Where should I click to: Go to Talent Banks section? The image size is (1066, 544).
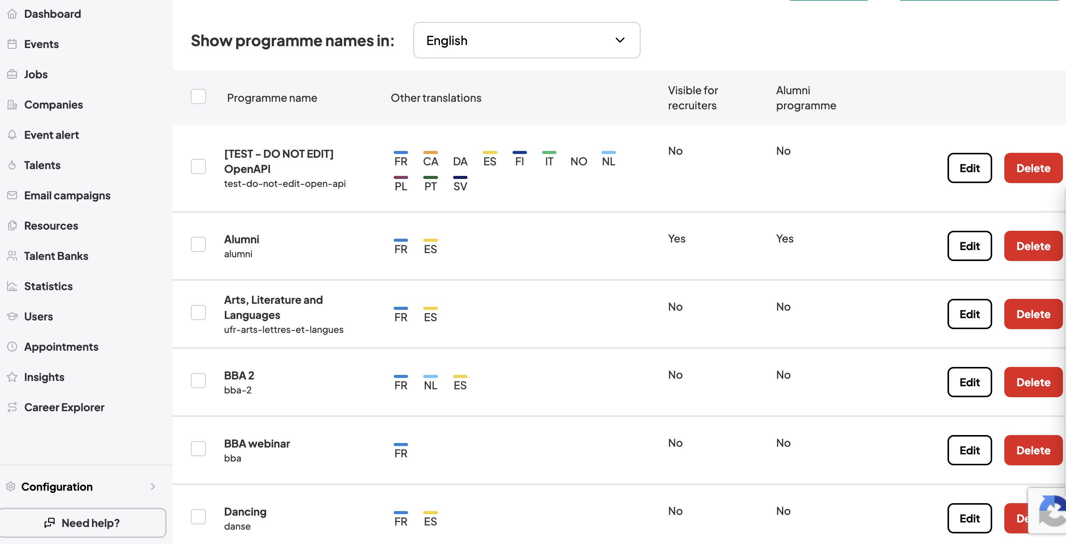click(x=56, y=256)
